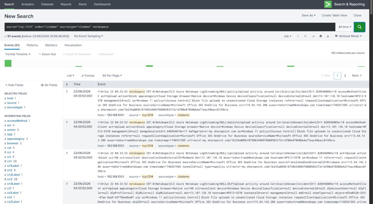Click Search & Reporting app title

(x=349, y=4)
